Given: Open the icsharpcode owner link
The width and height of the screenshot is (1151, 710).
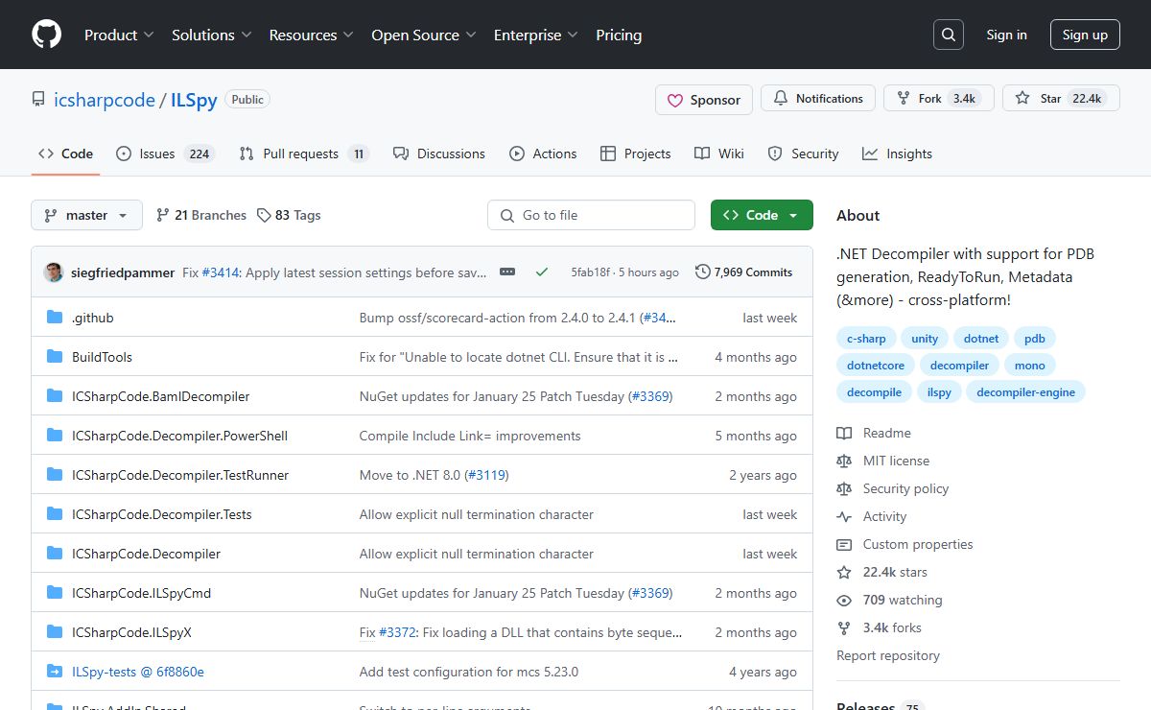Looking at the screenshot, I should [105, 100].
